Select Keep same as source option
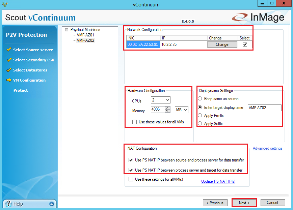 pos(200,99)
